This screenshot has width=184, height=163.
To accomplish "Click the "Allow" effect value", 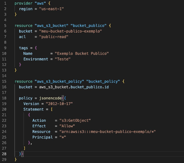I will [67, 126].
